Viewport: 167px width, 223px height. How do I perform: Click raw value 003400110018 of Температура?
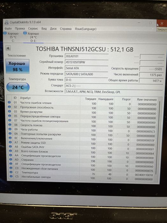tap(144, 175)
